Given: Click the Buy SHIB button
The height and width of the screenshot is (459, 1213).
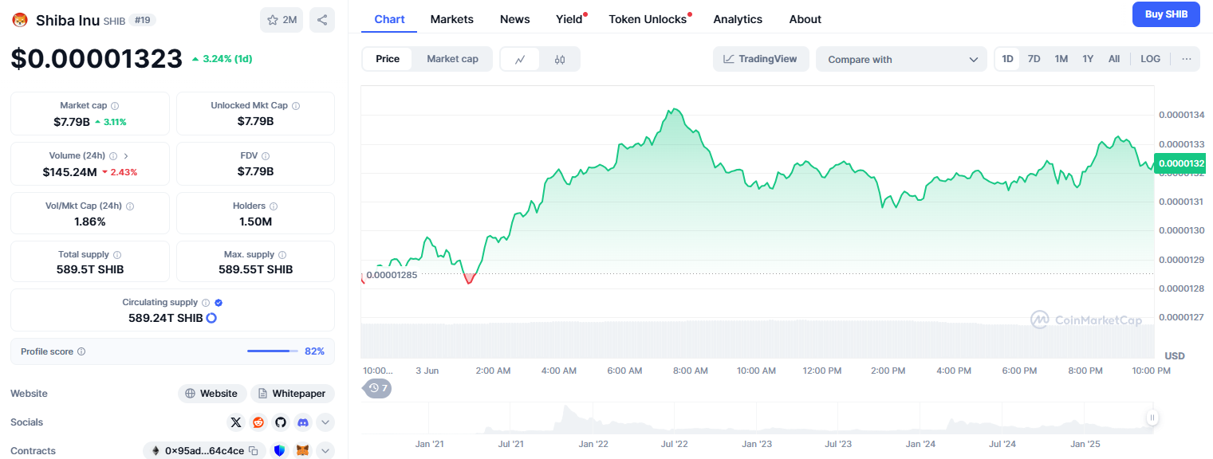Looking at the screenshot, I should (1166, 14).
